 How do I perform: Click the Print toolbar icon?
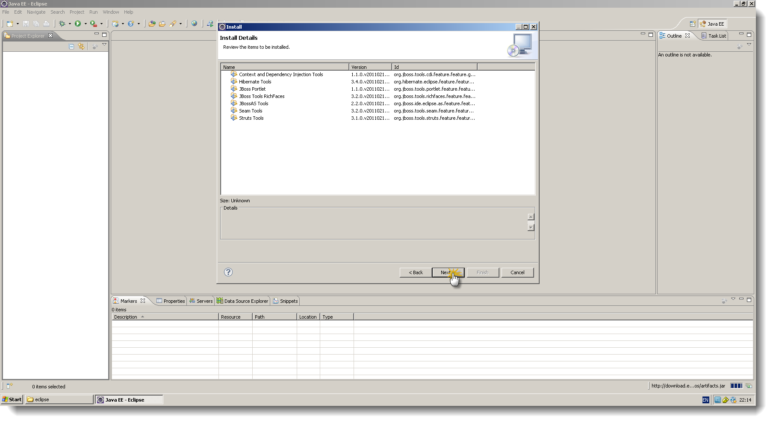[47, 24]
